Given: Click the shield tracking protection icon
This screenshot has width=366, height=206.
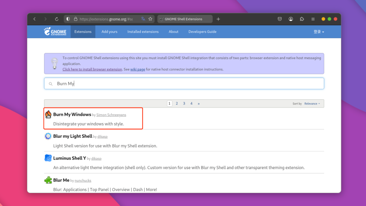Looking at the screenshot, I should pyautogui.click(x=68, y=19).
